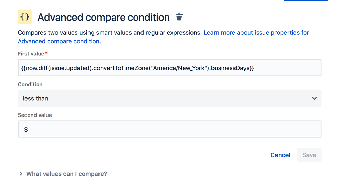344x188 pixels.
Task: Click the "Second value" field label
Action: 35,115
